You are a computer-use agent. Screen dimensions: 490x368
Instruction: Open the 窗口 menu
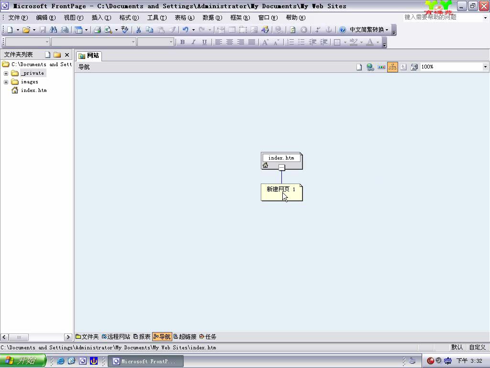pyautogui.click(x=268, y=18)
